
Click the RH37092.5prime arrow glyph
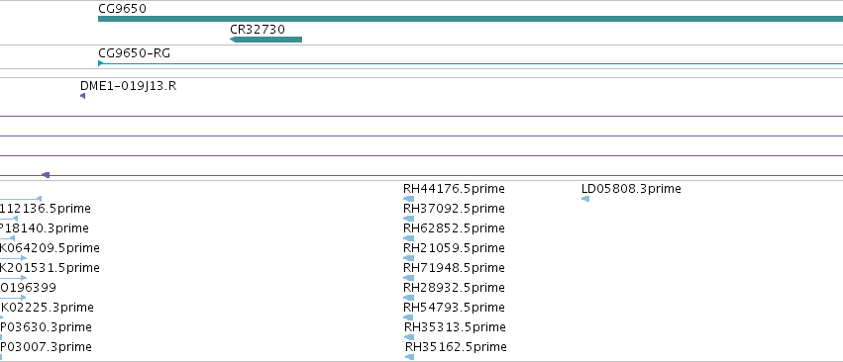click(x=408, y=219)
